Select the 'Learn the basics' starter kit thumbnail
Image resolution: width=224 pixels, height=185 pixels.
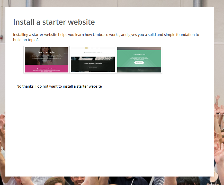point(47,60)
